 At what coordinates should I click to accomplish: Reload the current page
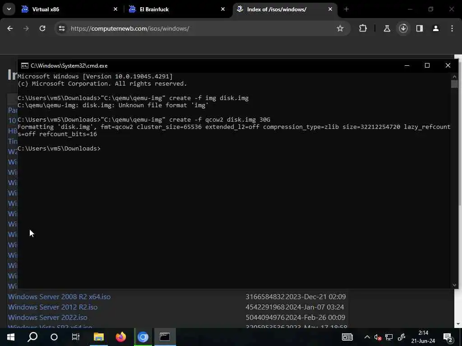[42, 28]
